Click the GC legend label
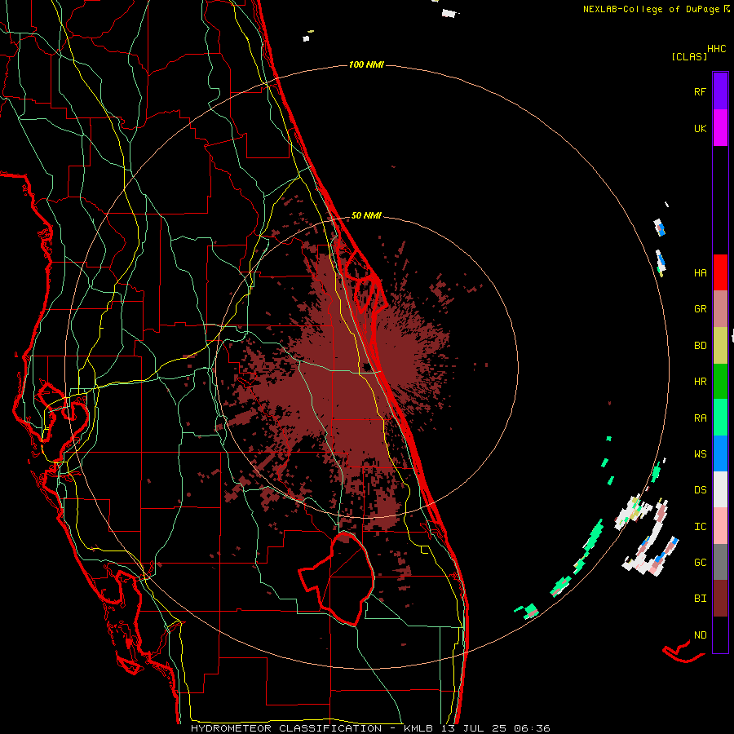Screen dimensions: 734x734 pos(700,563)
